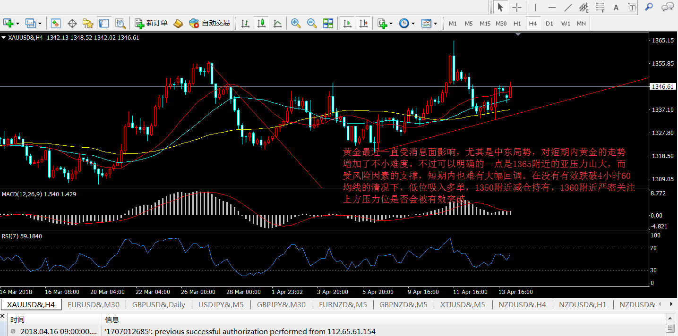Switch timeframe to D1

(549, 23)
